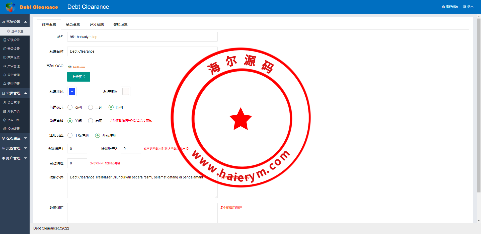
Task: Click the 密码修改 lock icon in header
Action: (443, 7)
